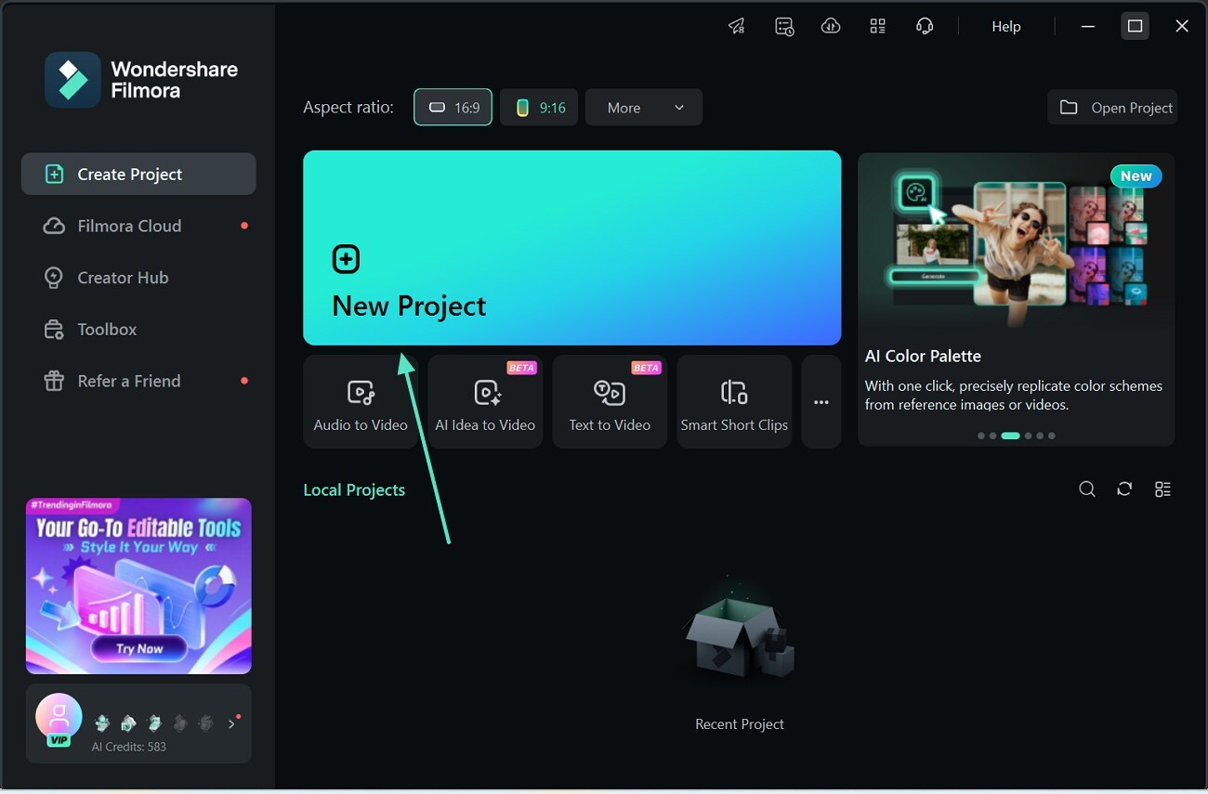The height and width of the screenshot is (794, 1208).
Task: Expand the More aspect ratio dropdown
Action: [644, 107]
